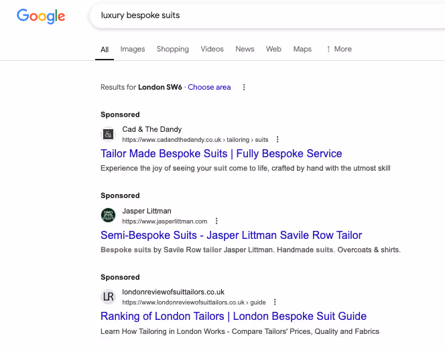Click the cadandthedandy.co.uk URL text
445x350 pixels.
[195, 140]
